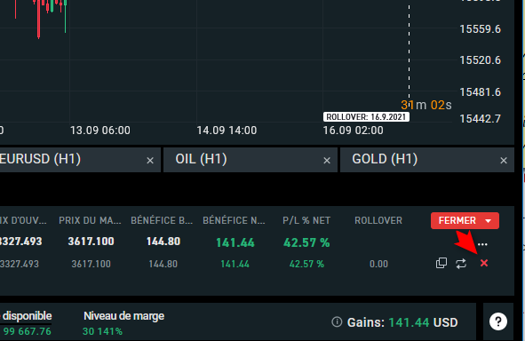This screenshot has width=525, height=341.
Task: Click the Niveau de marge label
Action: (123, 316)
